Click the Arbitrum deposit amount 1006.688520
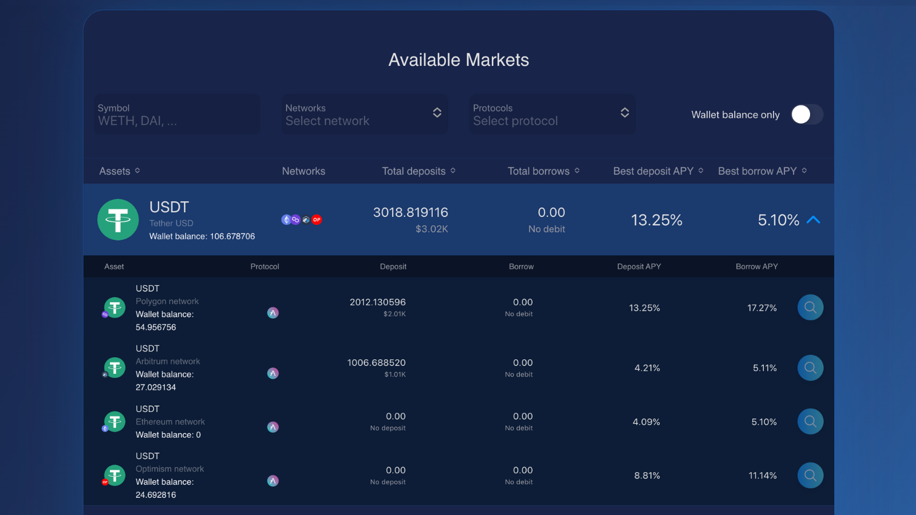The image size is (916, 515). tap(376, 363)
